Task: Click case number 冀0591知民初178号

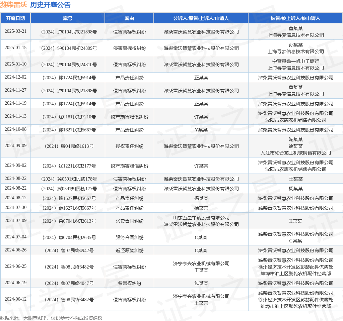Action: pyautogui.click(x=69, y=179)
